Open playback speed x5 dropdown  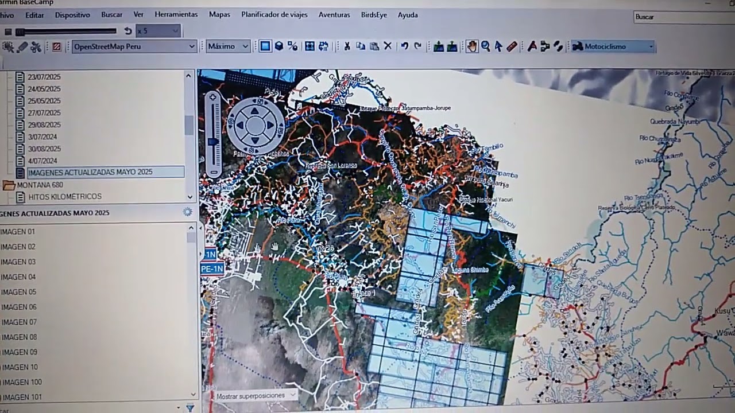[158, 31]
